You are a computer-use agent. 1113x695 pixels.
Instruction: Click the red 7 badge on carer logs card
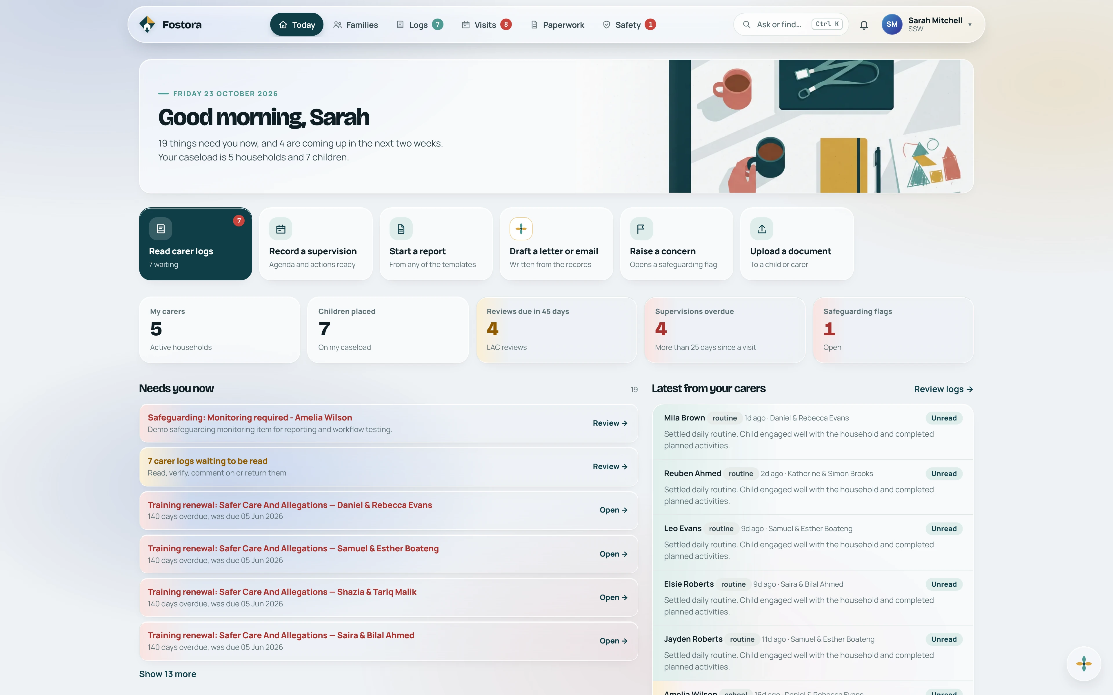239,221
